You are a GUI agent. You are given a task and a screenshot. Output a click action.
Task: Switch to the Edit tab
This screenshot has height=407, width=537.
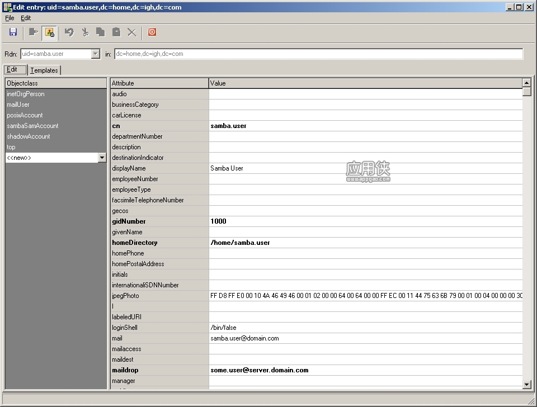pos(15,69)
